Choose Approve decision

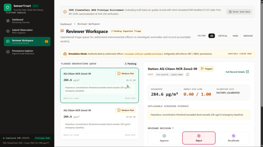tap(164, 138)
